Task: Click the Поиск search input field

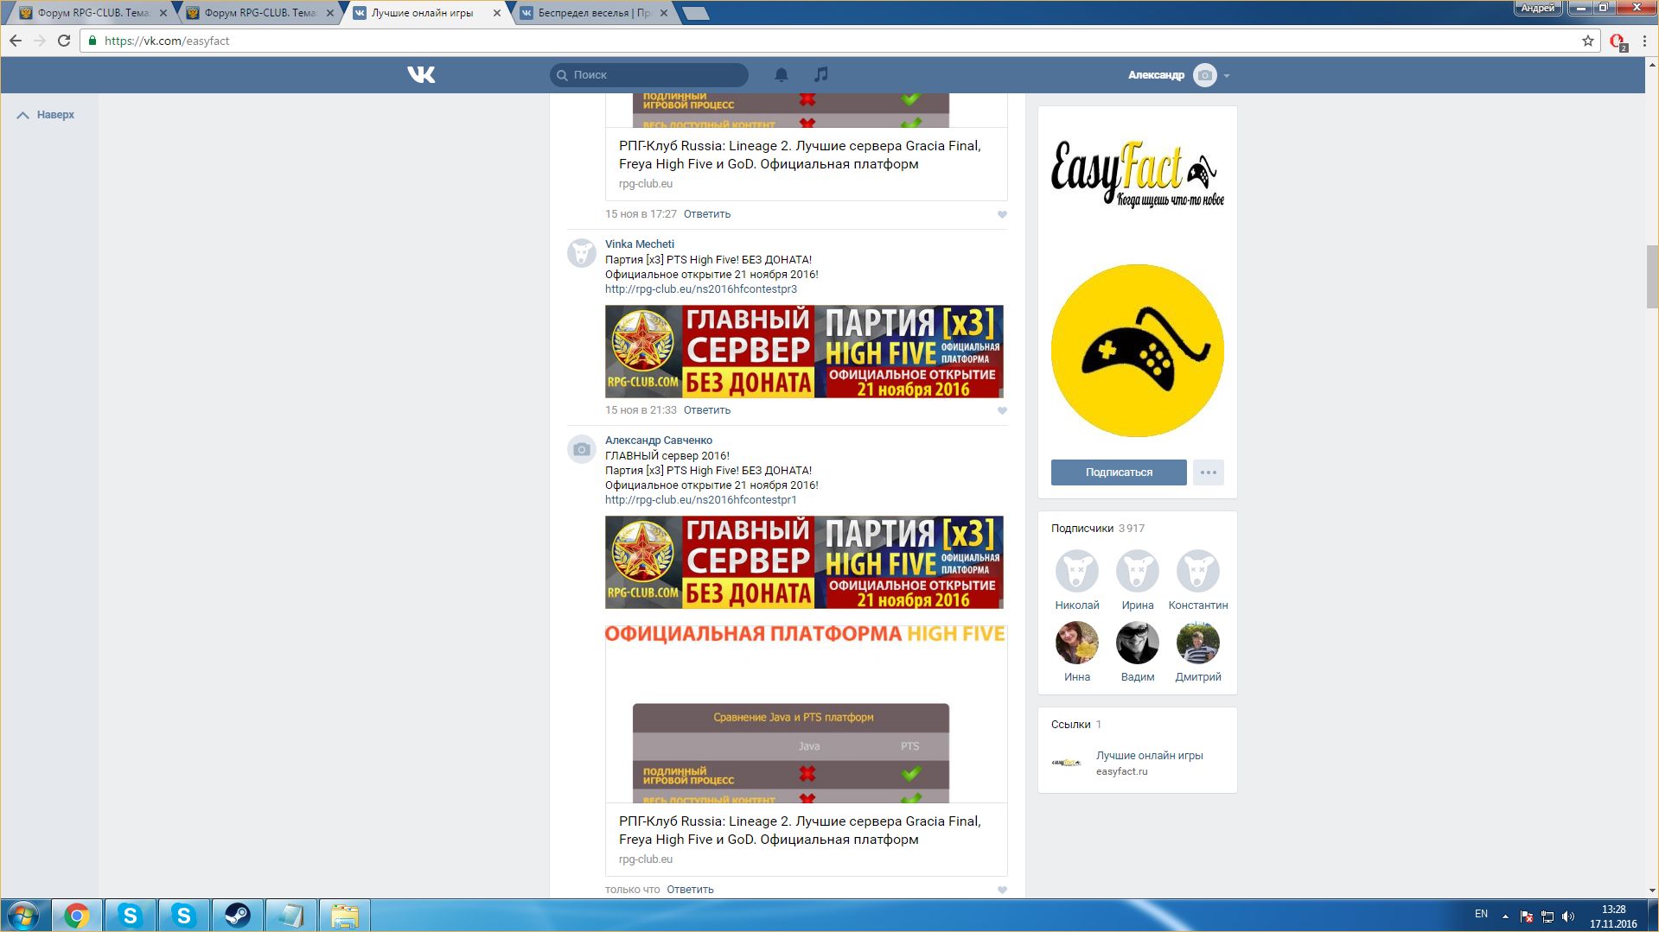Action: (649, 75)
